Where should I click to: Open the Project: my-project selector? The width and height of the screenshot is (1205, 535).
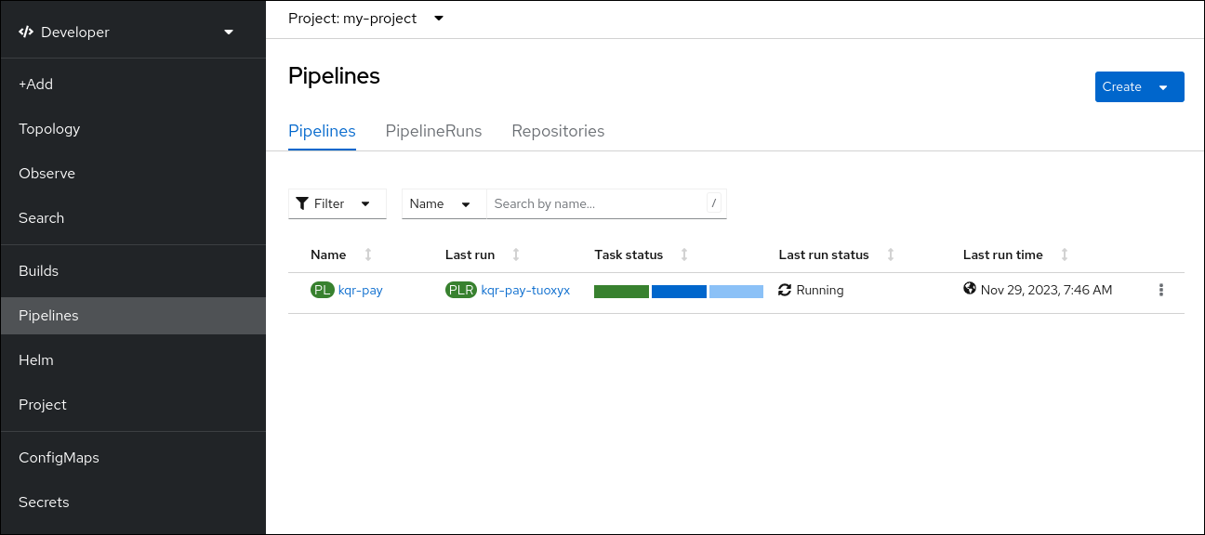367,18
